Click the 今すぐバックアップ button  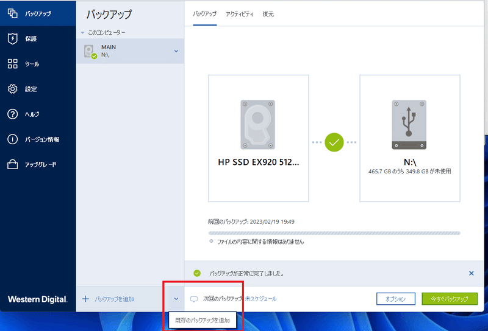[x=450, y=299]
